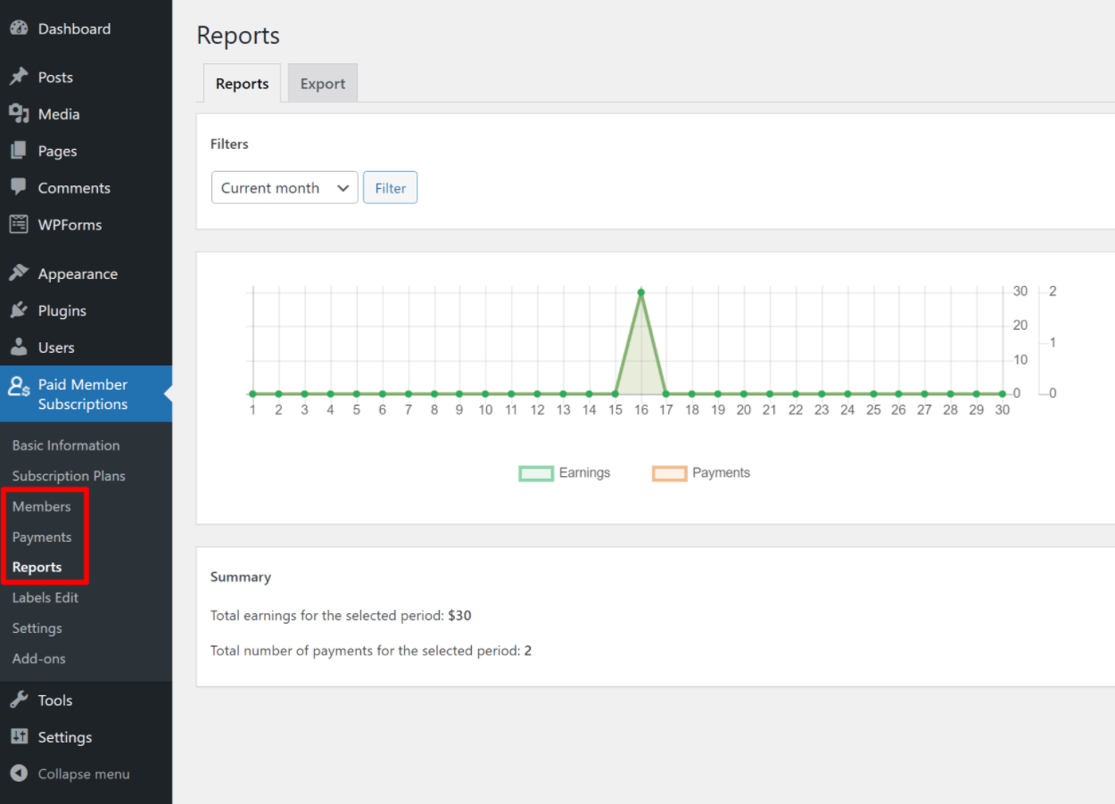Click the Pages icon in sidebar

click(x=19, y=152)
